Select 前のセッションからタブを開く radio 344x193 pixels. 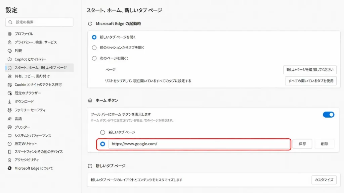click(94, 48)
